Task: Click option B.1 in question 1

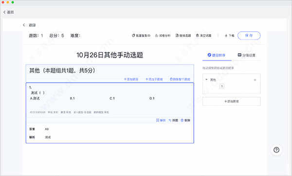Action: pyautogui.click(x=72, y=98)
